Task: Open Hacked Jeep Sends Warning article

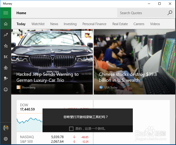Action: point(48,77)
